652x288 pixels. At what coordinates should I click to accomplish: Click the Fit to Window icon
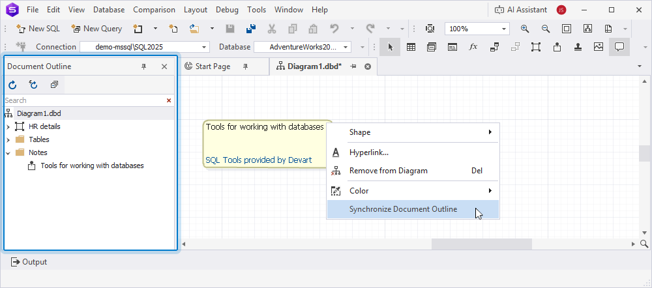pyautogui.click(x=567, y=29)
